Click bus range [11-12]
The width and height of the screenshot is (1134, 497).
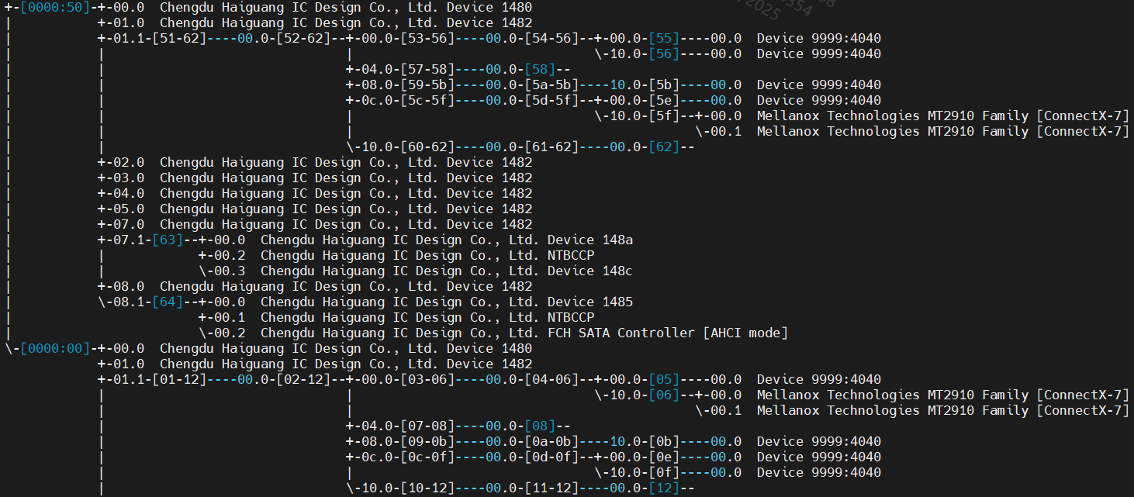tap(551, 488)
